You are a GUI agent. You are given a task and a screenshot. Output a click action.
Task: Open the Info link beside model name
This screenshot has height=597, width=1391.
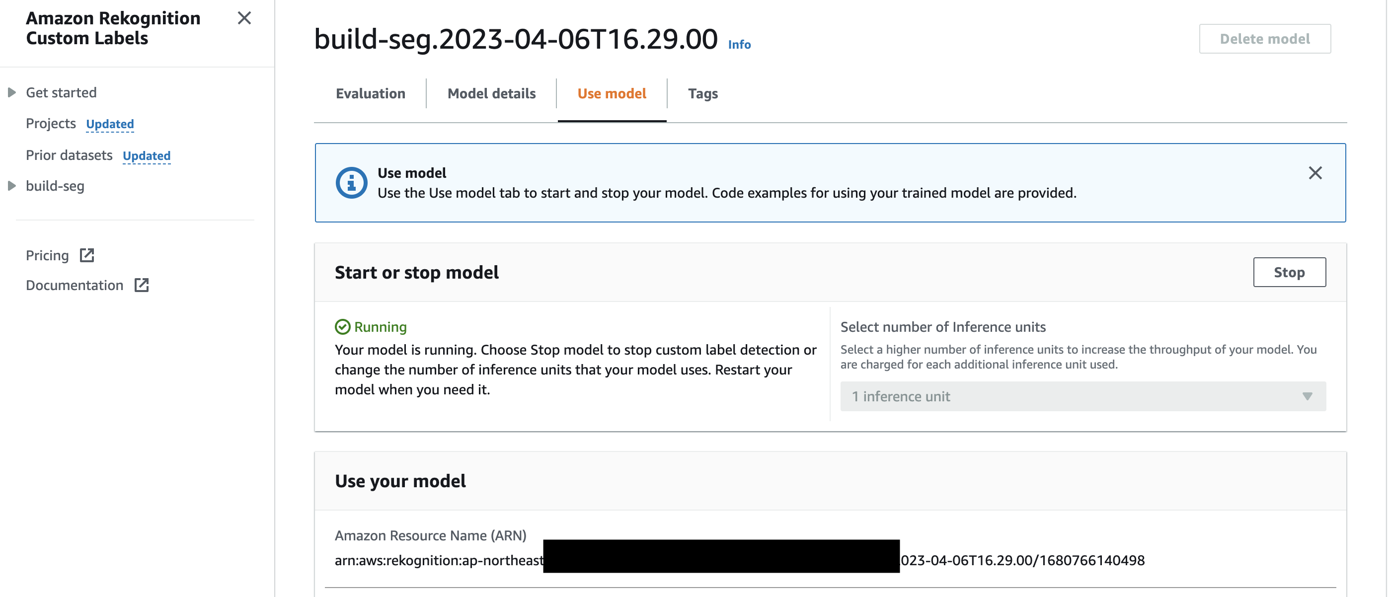739,45
